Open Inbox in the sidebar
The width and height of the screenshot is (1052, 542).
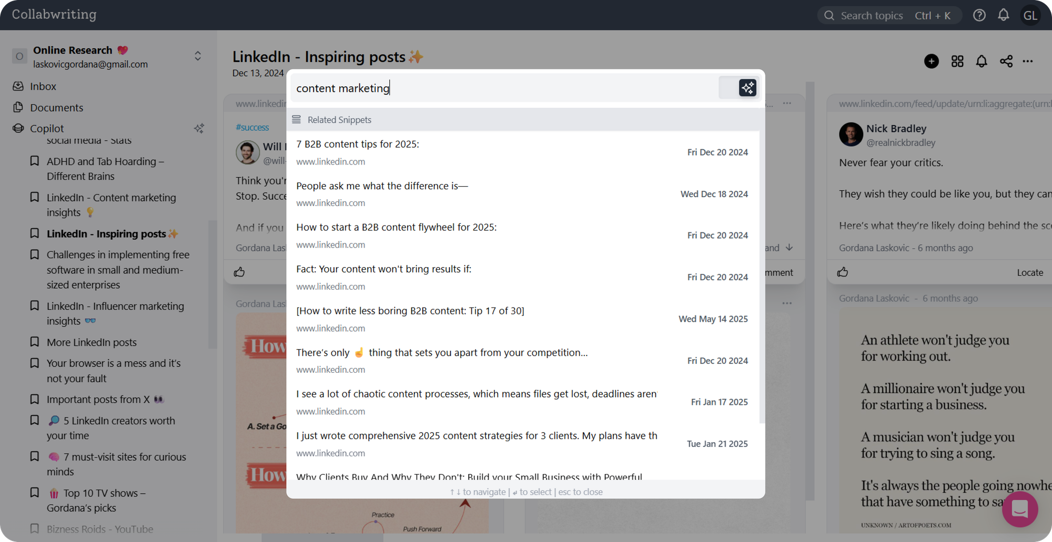tap(43, 86)
